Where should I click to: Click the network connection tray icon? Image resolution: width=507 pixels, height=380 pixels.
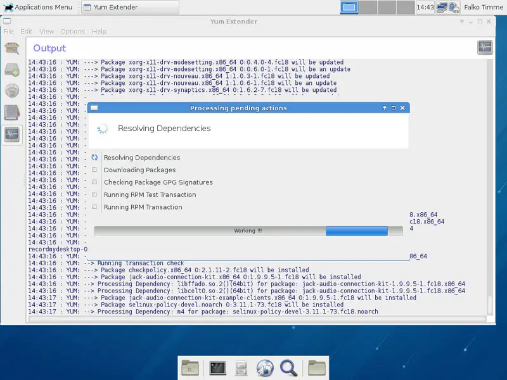(441, 7)
